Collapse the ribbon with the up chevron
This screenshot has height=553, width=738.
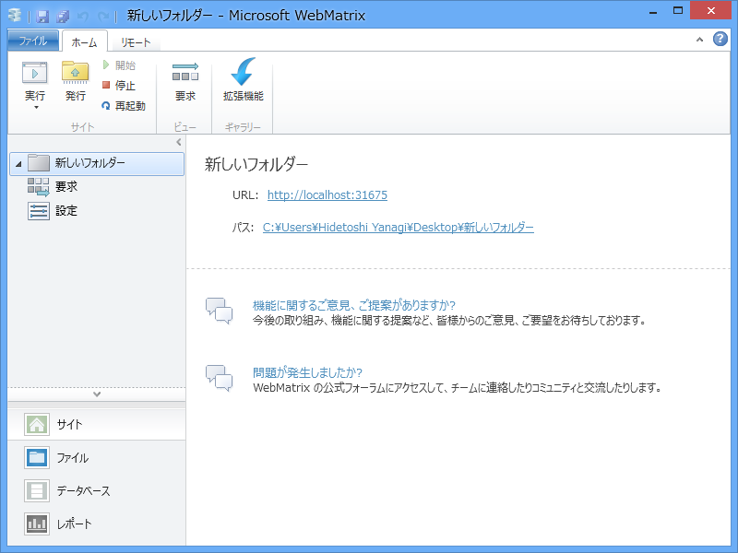click(699, 40)
